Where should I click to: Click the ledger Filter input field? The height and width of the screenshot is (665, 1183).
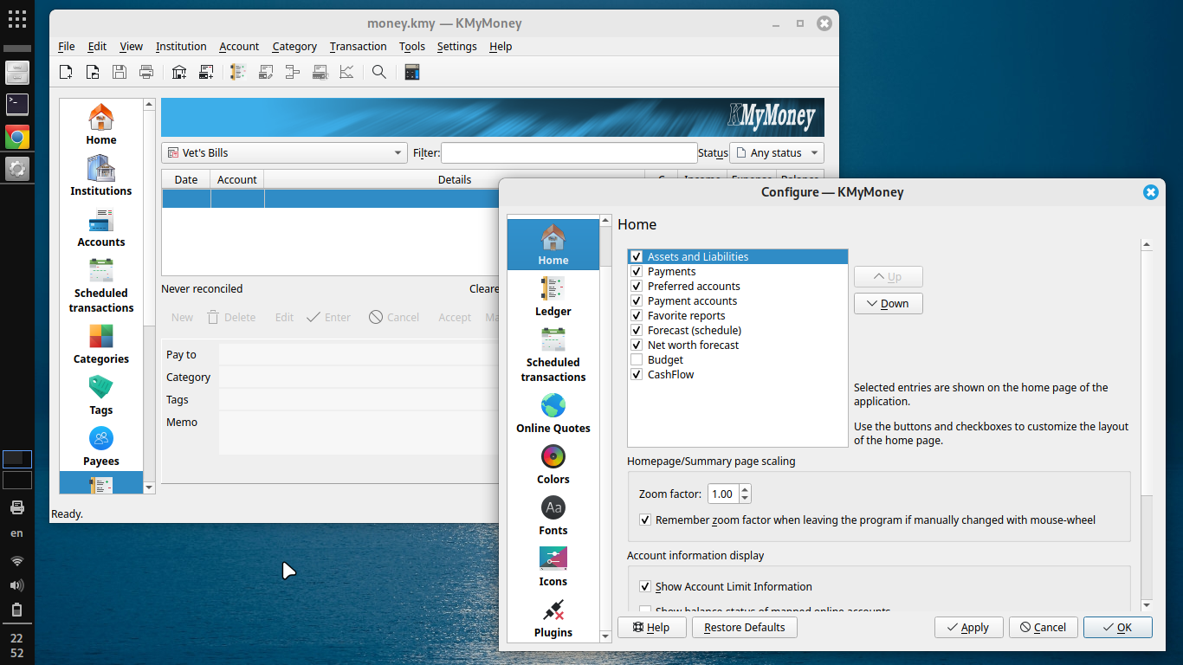(x=569, y=153)
